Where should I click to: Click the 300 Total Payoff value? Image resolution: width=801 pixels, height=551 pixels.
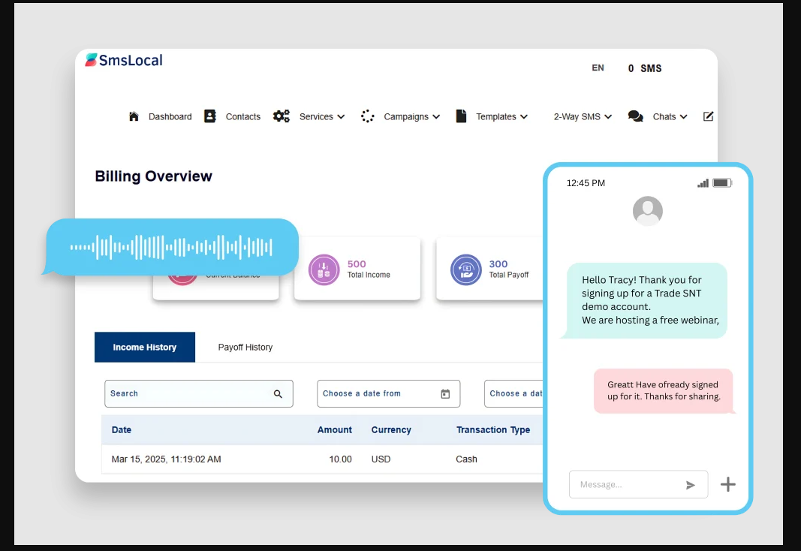point(498,264)
